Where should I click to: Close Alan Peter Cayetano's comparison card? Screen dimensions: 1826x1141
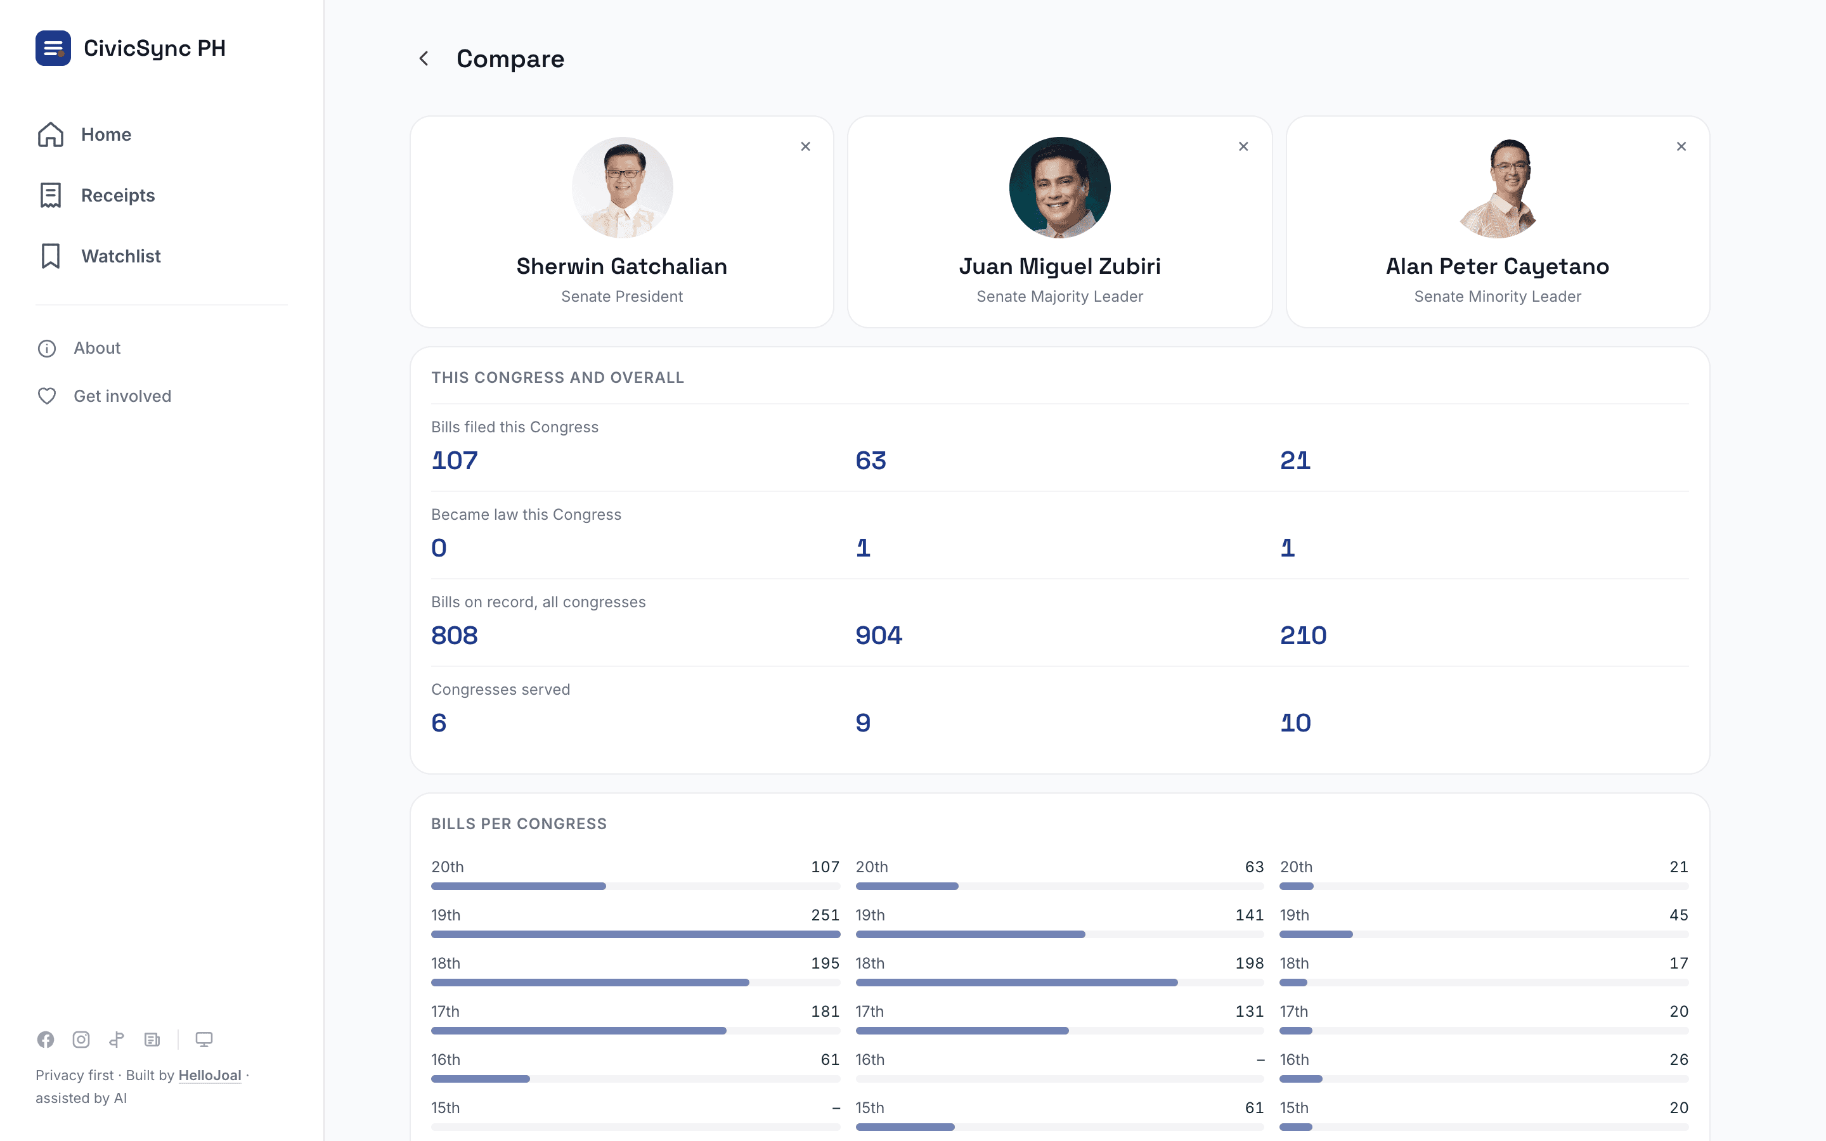tap(1681, 146)
